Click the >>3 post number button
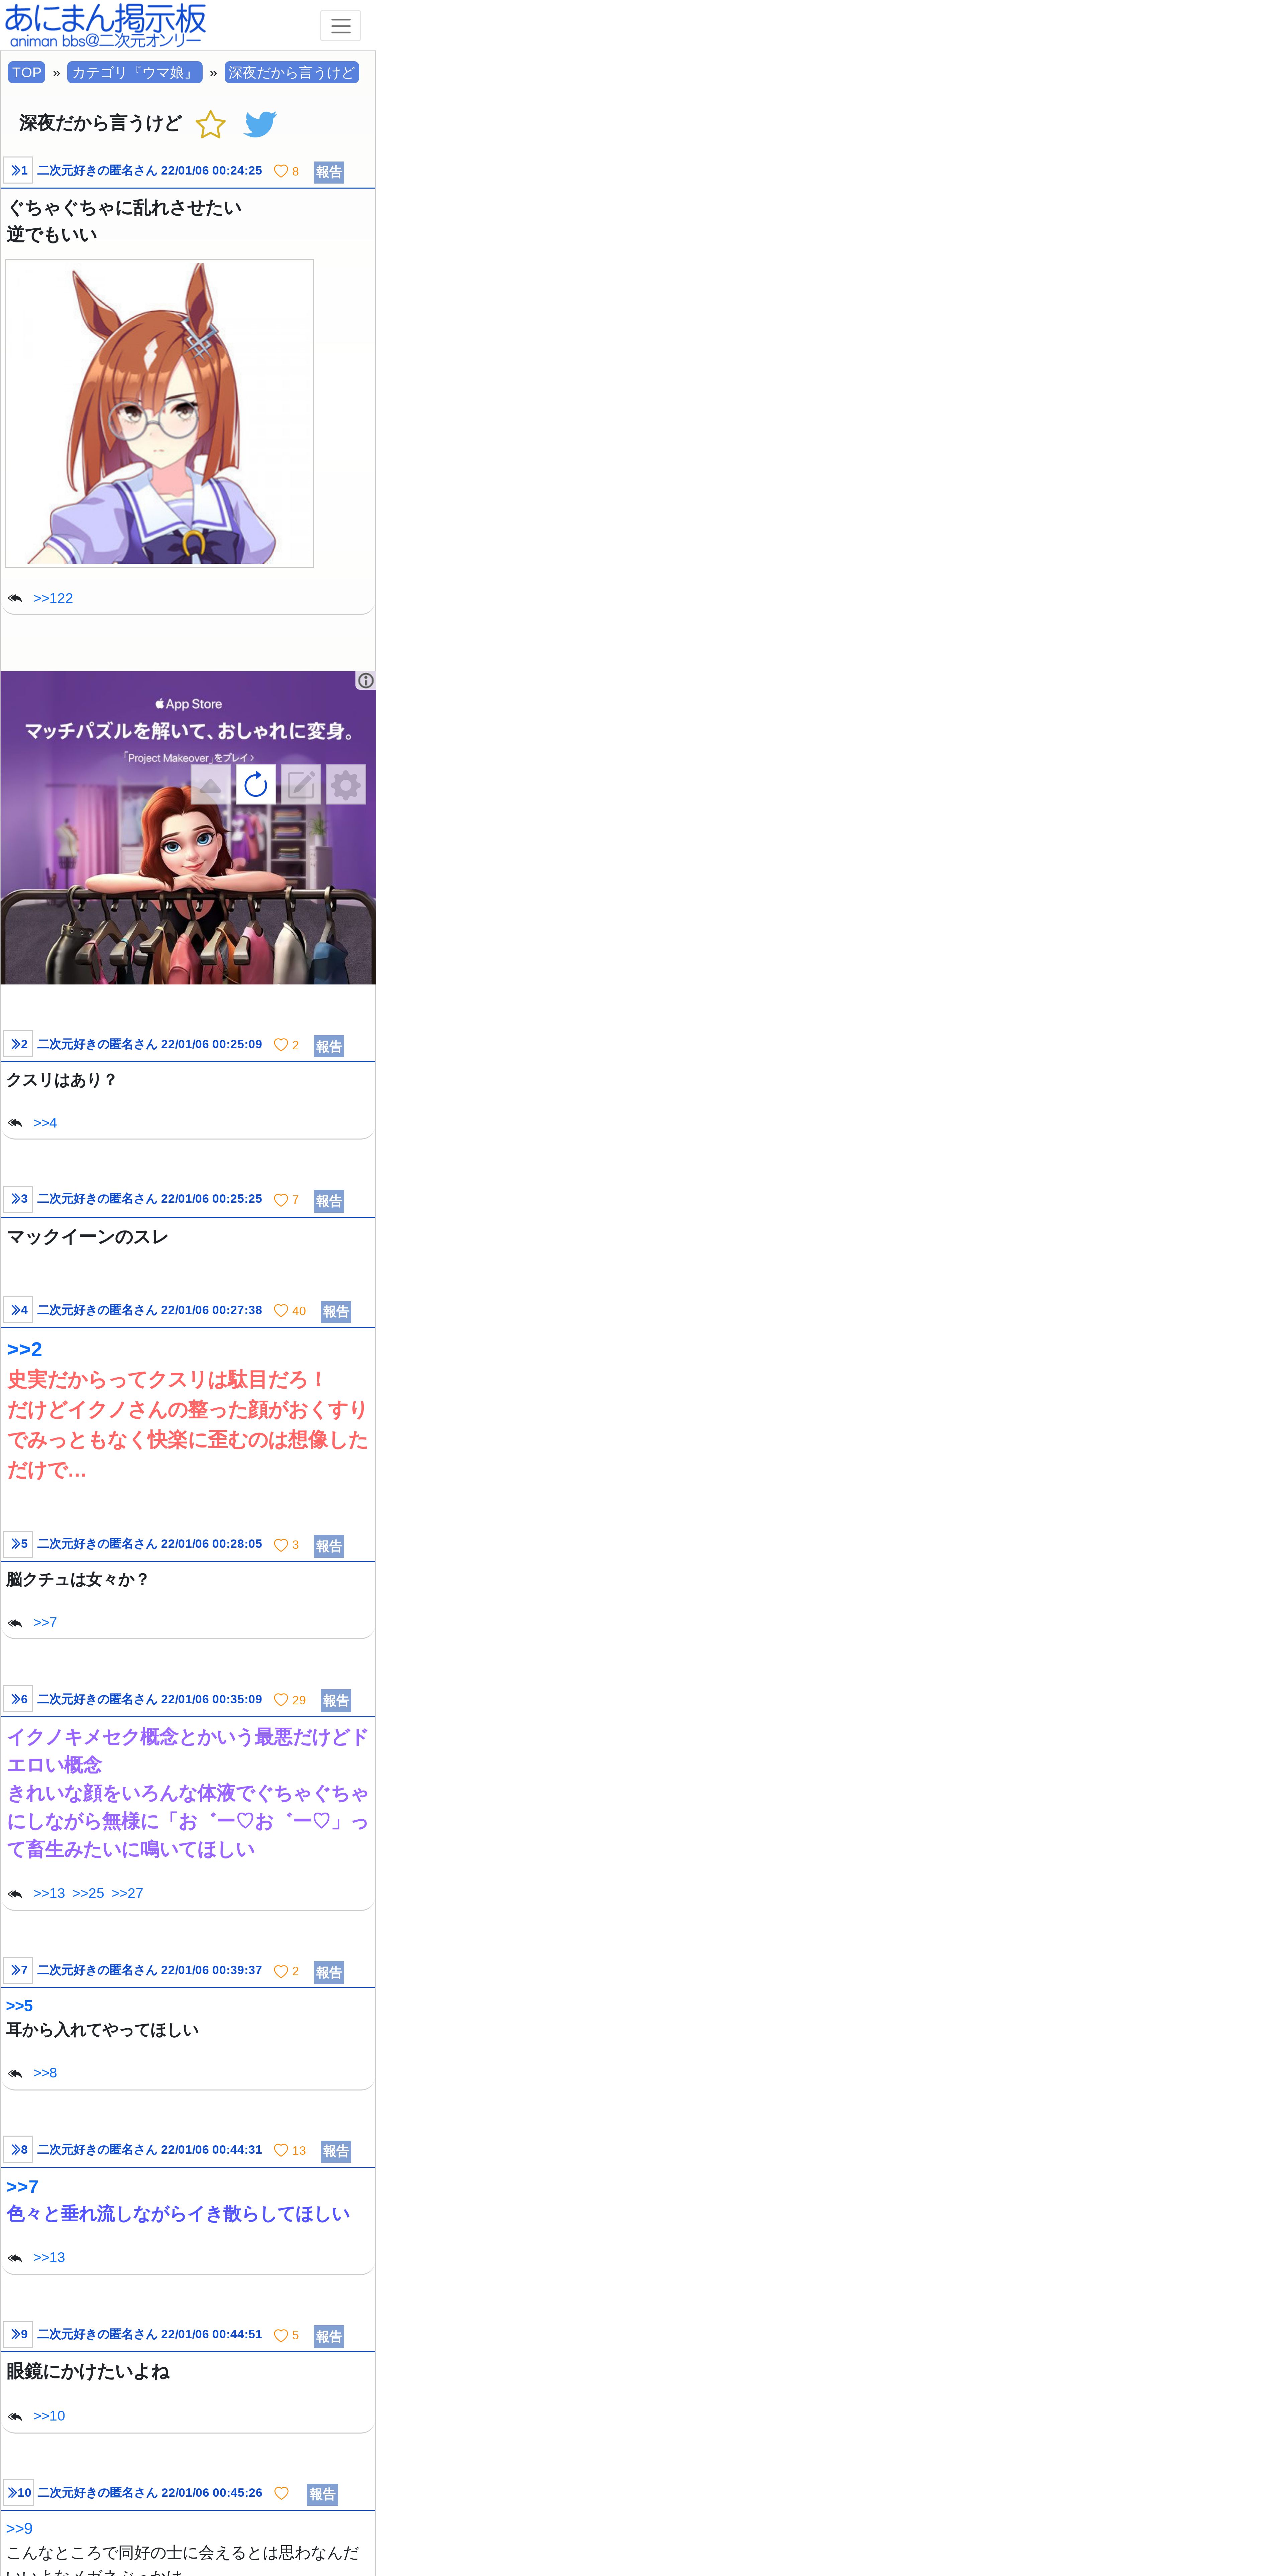The width and height of the screenshot is (1288, 2576). [x=18, y=1199]
